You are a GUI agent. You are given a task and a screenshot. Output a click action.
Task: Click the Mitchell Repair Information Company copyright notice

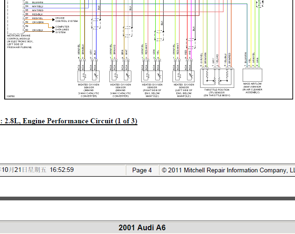pos(228,170)
